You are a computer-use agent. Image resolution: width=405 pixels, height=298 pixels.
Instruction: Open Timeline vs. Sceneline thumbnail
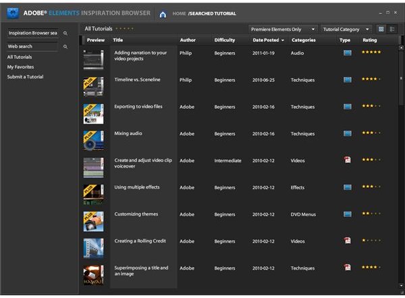93,86
